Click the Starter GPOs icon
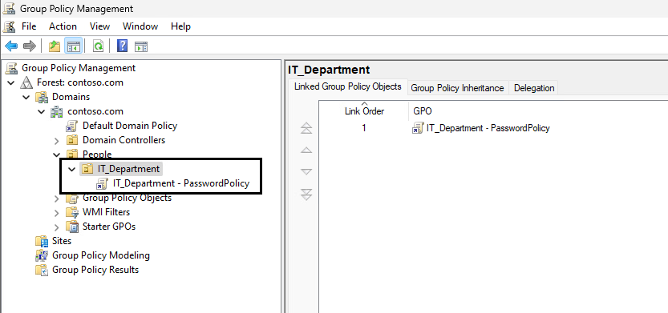The image size is (668, 313). coord(72,227)
